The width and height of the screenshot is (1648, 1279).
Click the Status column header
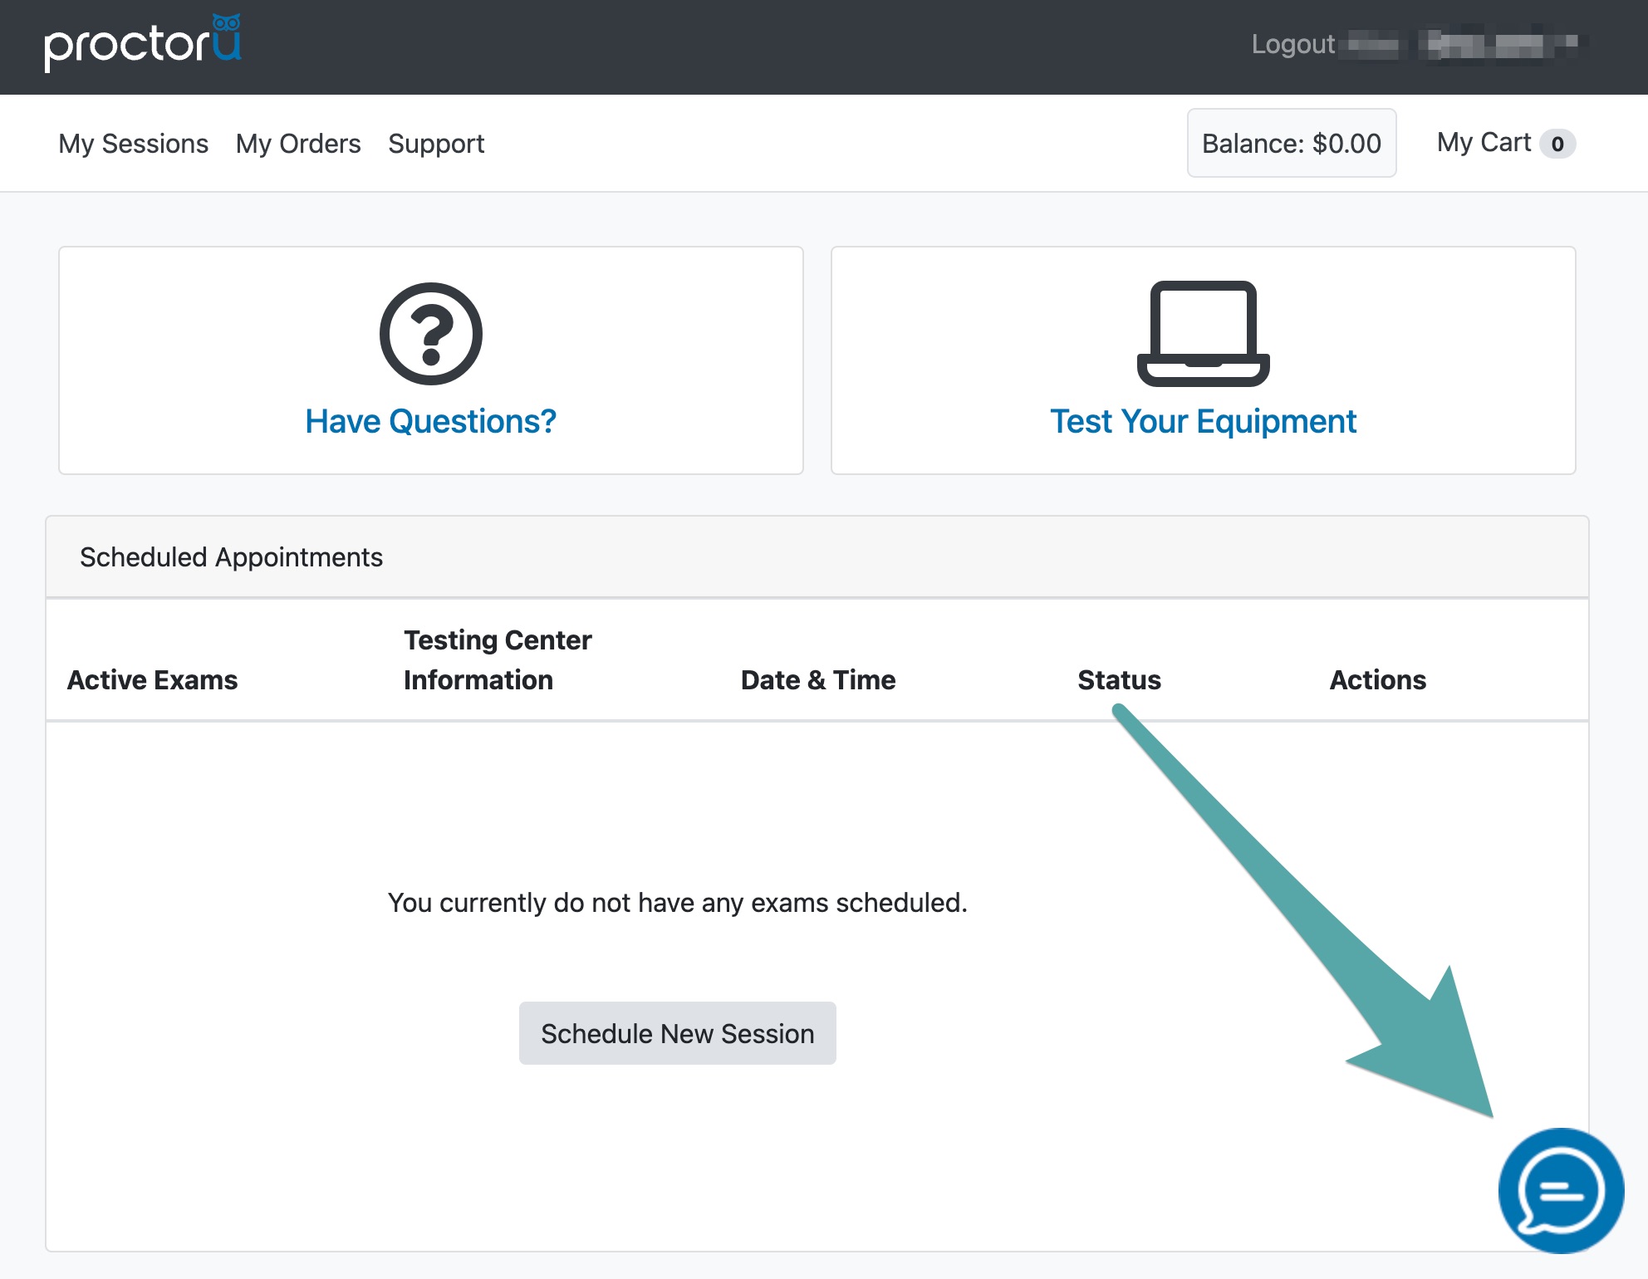1119,680
